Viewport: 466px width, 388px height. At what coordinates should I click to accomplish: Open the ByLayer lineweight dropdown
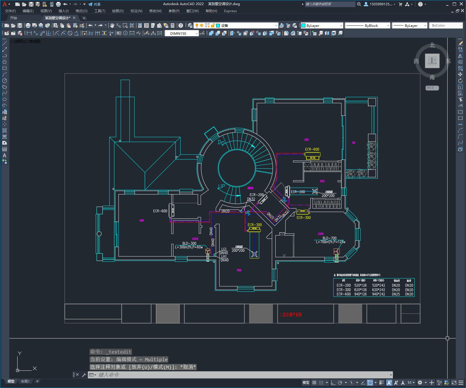pyautogui.click(x=410, y=25)
